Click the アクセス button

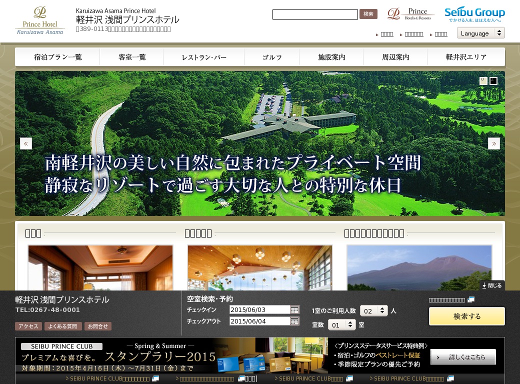pyautogui.click(x=28, y=326)
